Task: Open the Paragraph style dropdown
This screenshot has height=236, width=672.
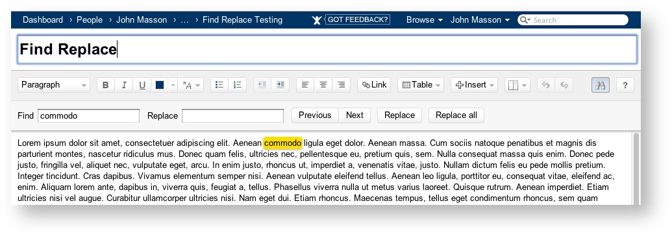Action: click(x=54, y=85)
